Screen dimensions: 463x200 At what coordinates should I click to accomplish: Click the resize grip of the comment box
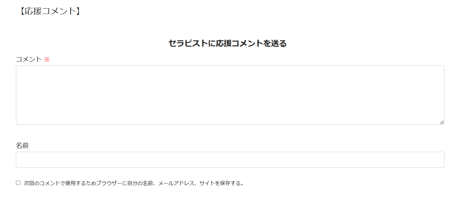tap(442, 122)
